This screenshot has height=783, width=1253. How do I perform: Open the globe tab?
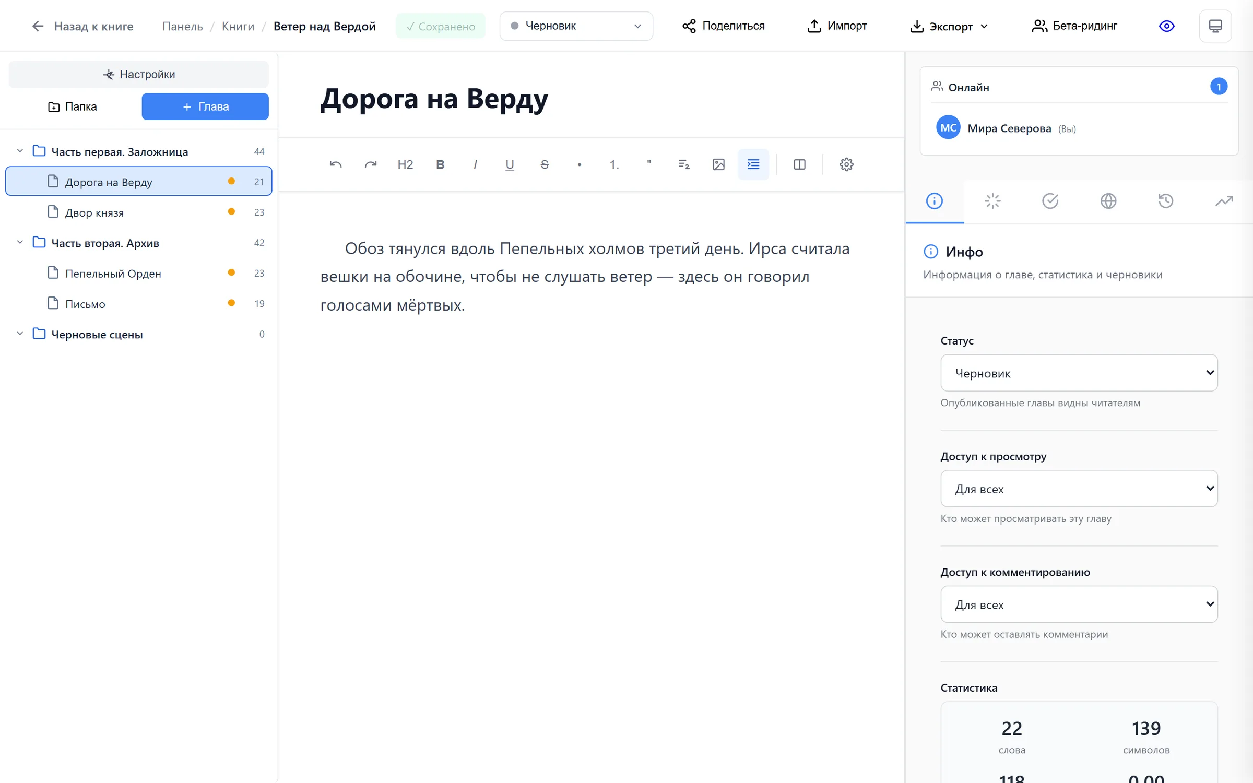[x=1108, y=201]
